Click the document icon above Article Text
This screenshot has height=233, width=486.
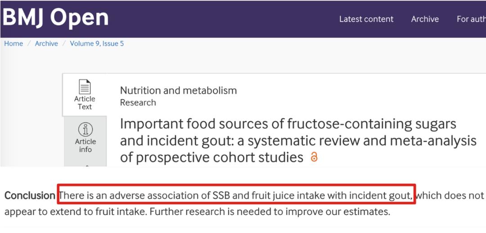point(85,87)
